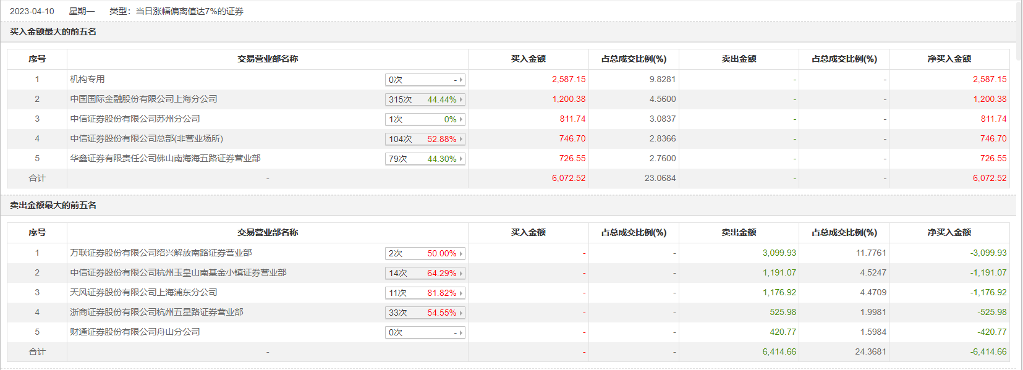Click the arrow on the 11次 81.82% box

click(x=461, y=293)
